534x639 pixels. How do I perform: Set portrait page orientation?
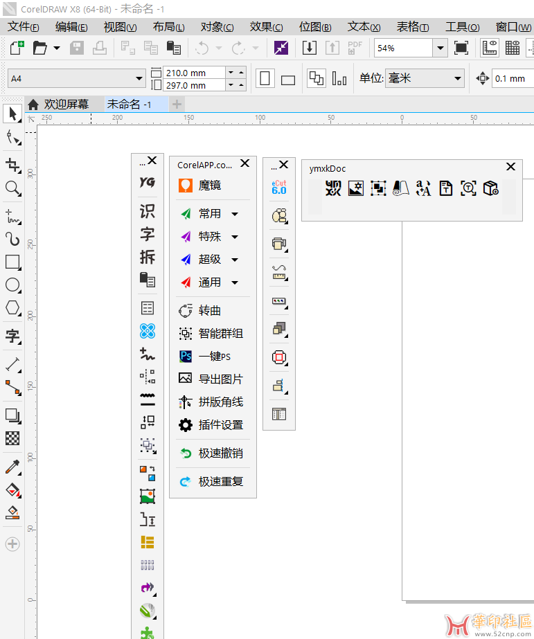point(265,78)
